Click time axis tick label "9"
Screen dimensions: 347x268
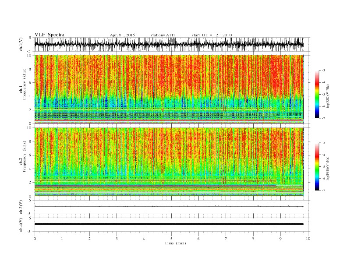[280, 239]
